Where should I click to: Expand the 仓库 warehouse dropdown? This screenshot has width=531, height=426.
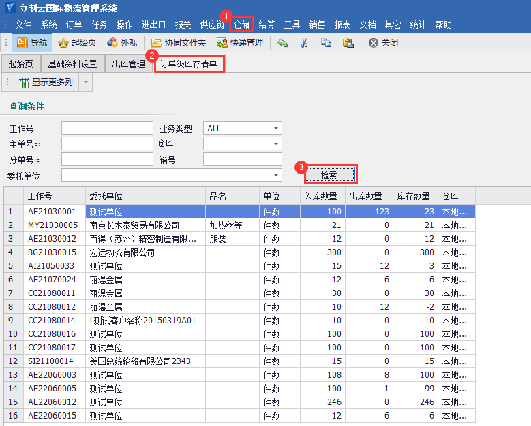(x=276, y=144)
